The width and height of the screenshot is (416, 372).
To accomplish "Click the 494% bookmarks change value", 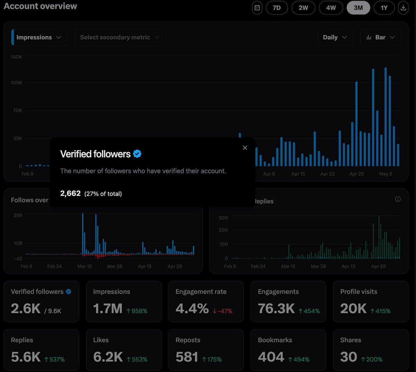I will pos(299,360).
